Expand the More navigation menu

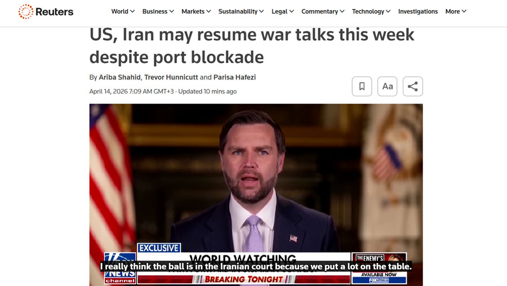pyautogui.click(x=456, y=11)
